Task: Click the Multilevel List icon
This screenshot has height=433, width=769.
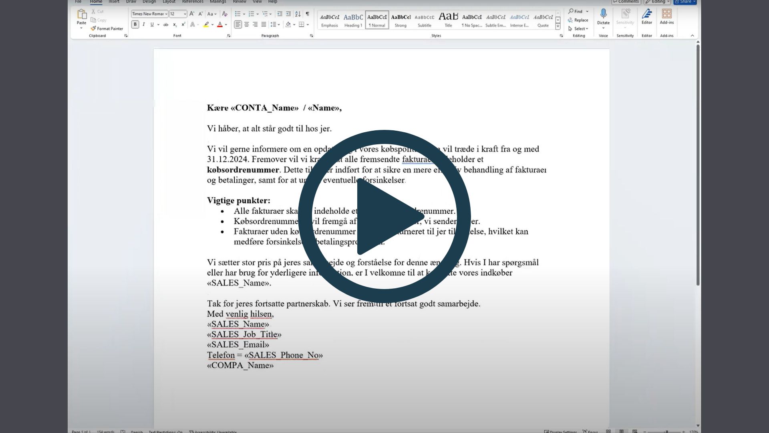Action: 265,14
